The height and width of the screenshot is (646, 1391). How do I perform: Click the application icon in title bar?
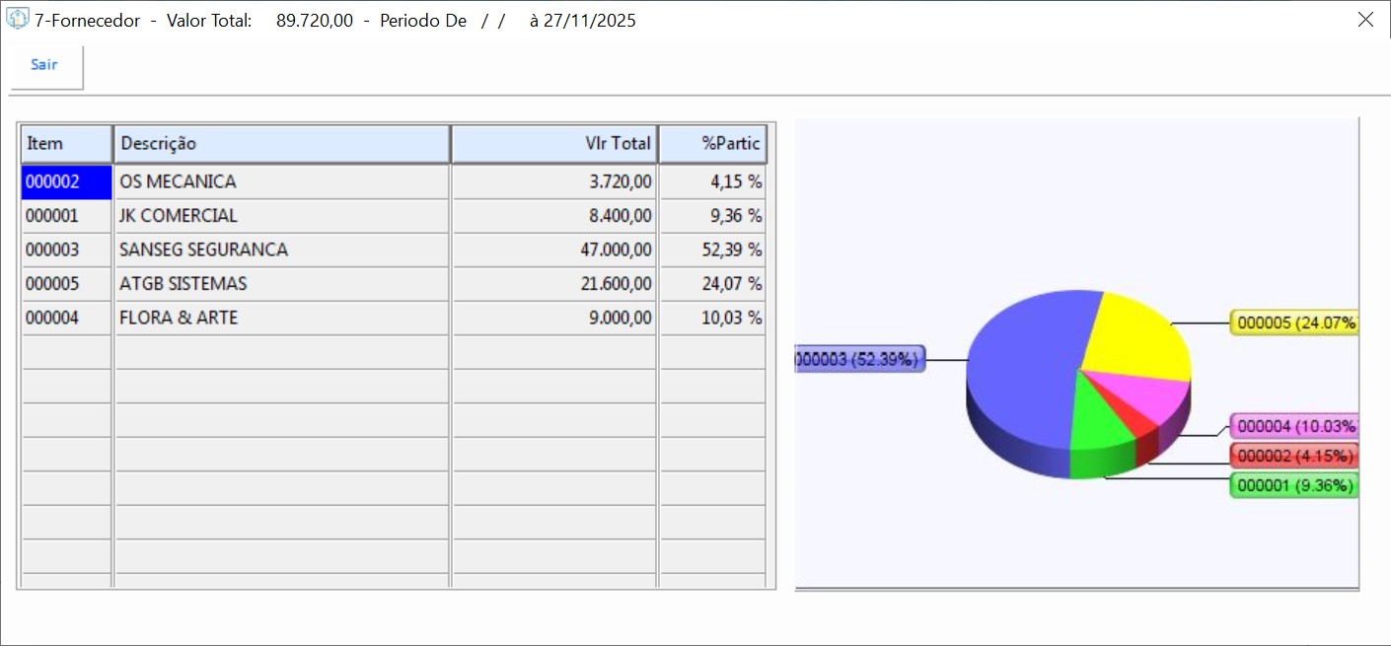click(18, 20)
